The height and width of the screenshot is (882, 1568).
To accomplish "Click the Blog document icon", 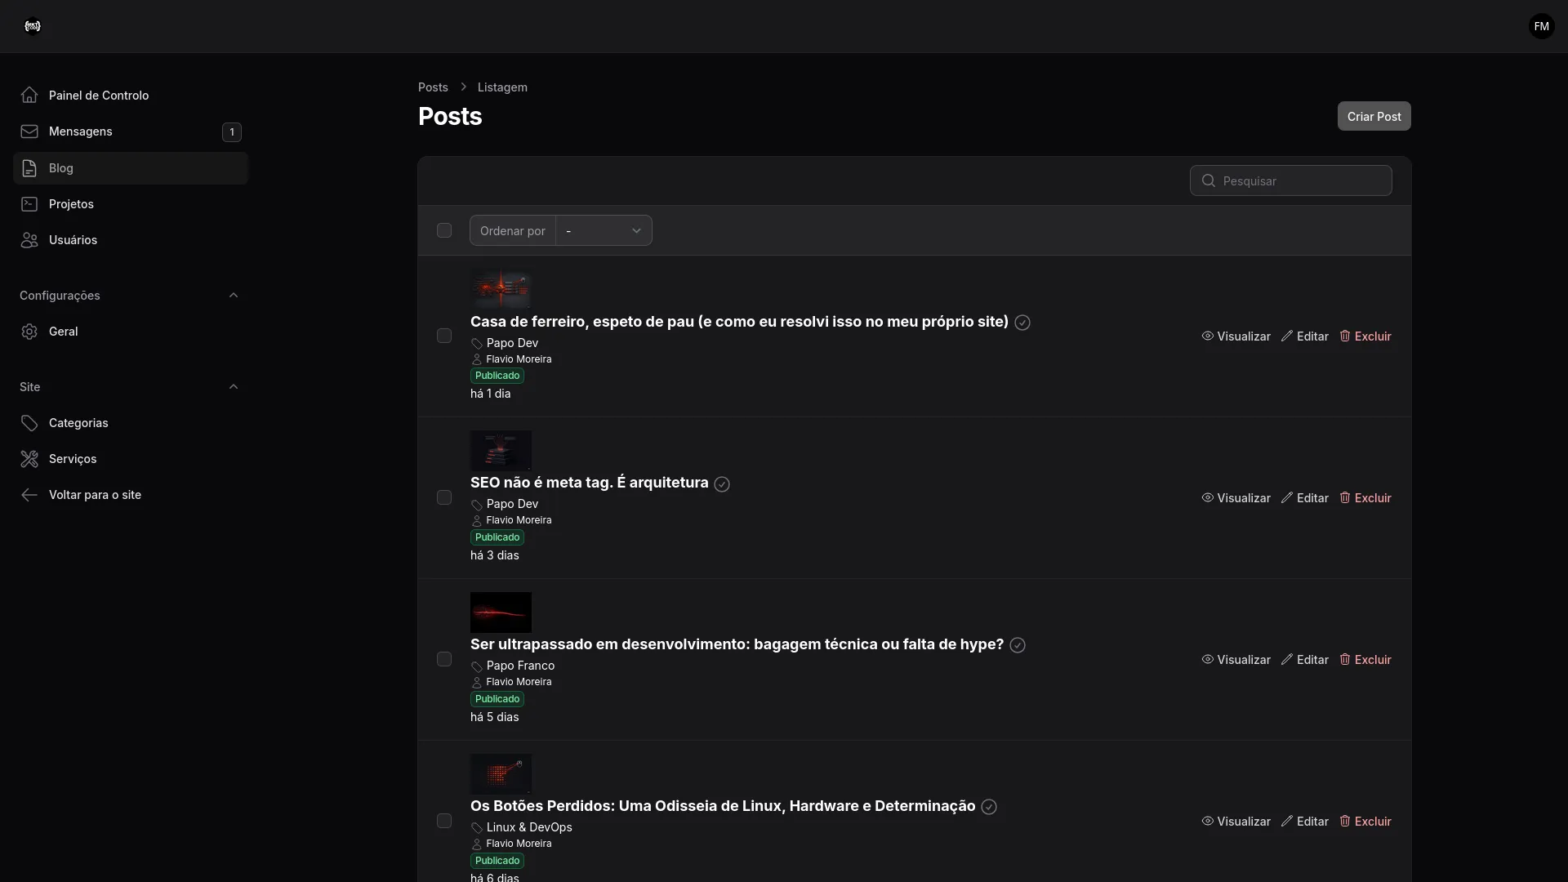I will click(29, 168).
